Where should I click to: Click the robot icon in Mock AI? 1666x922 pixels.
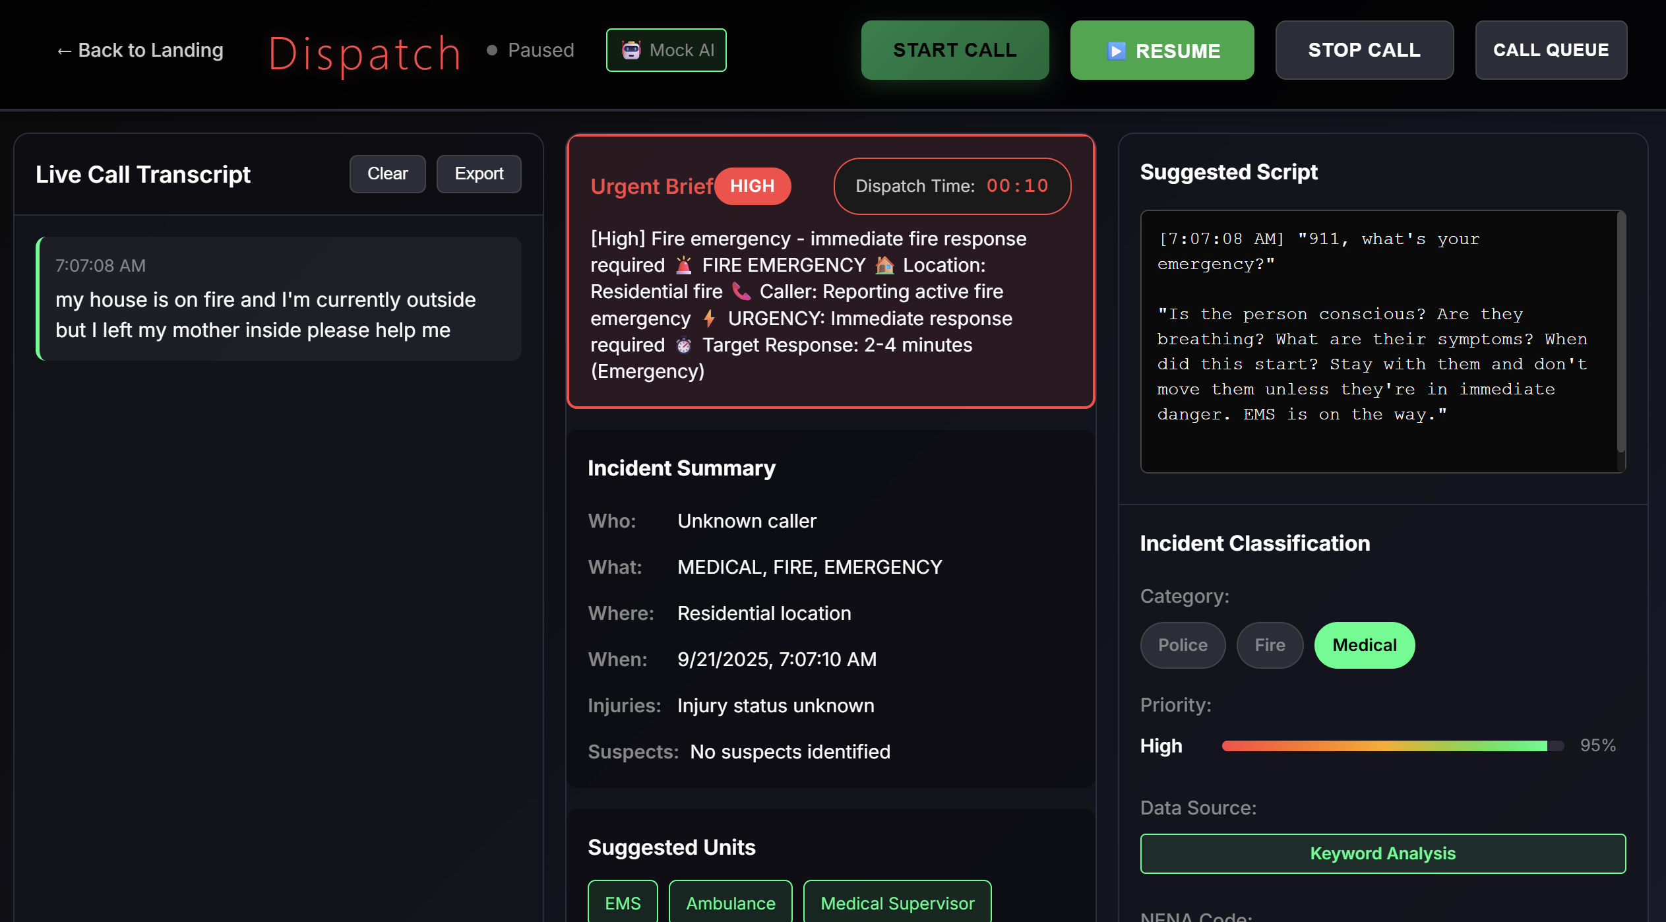pos(631,50)
